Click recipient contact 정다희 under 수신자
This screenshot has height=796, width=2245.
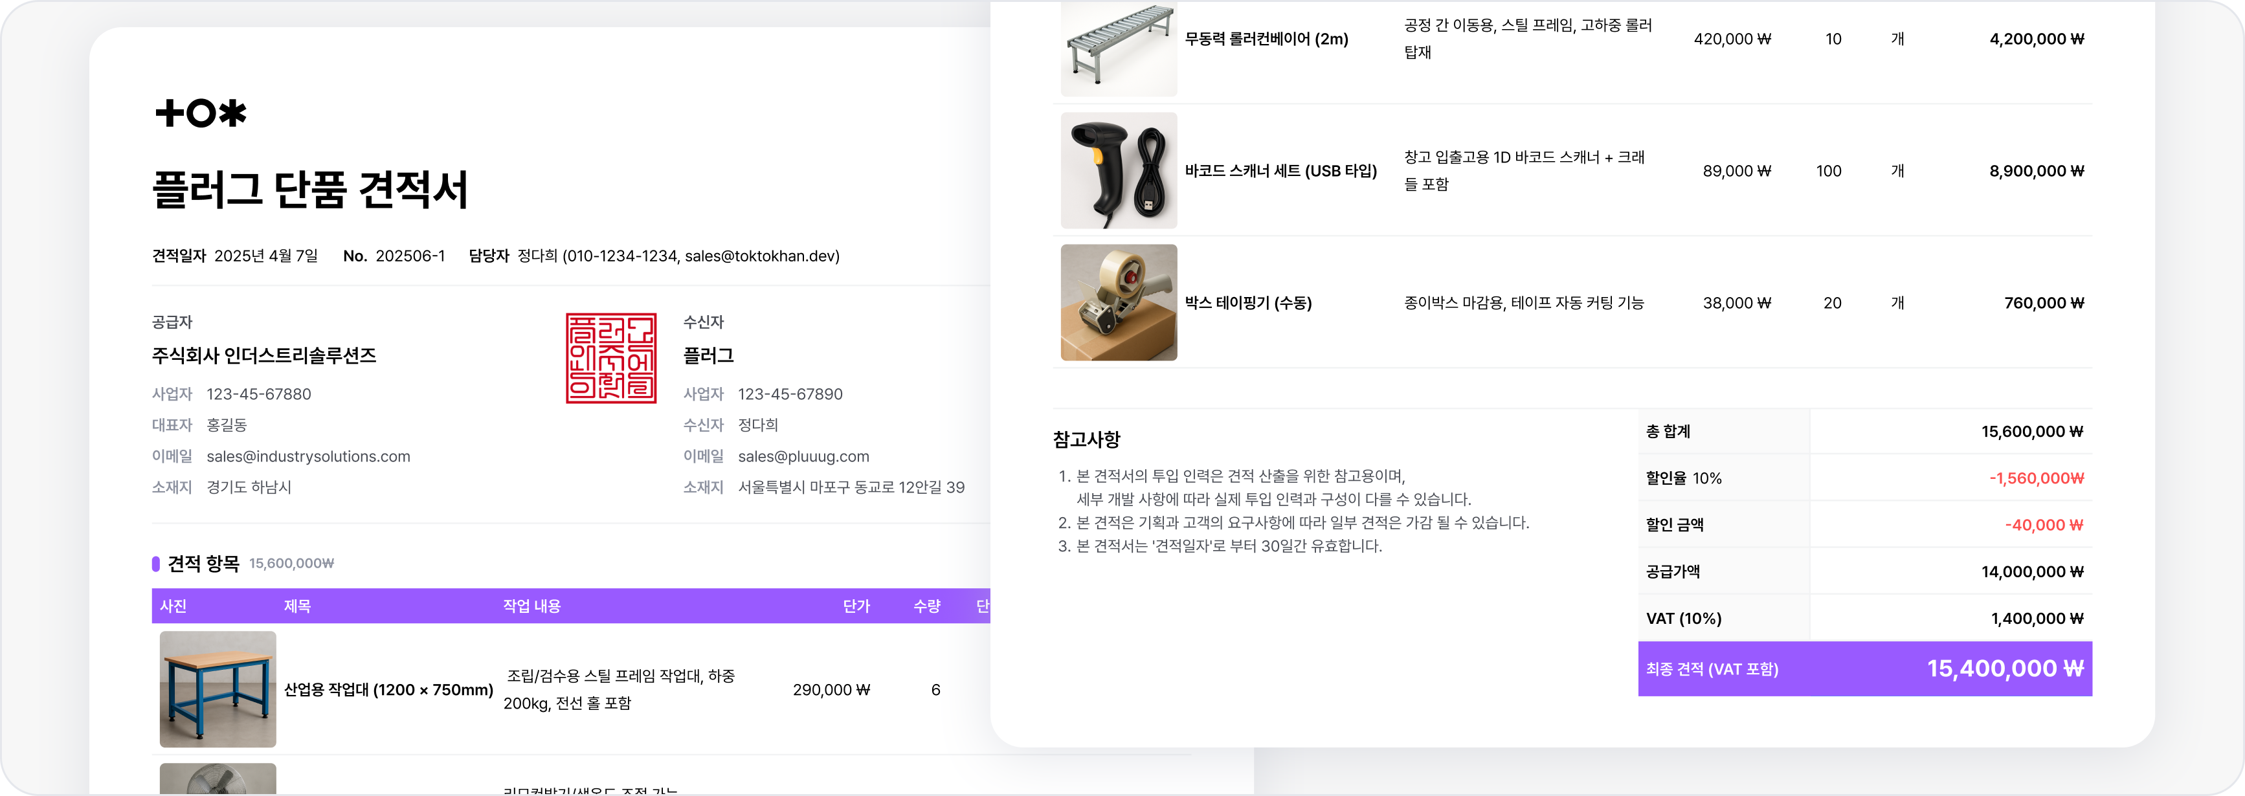coord(758,425)
